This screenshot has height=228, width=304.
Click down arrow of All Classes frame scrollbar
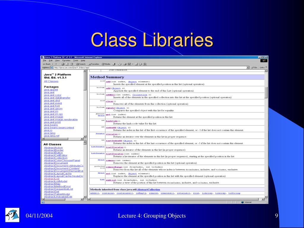(x=85, y=197)
